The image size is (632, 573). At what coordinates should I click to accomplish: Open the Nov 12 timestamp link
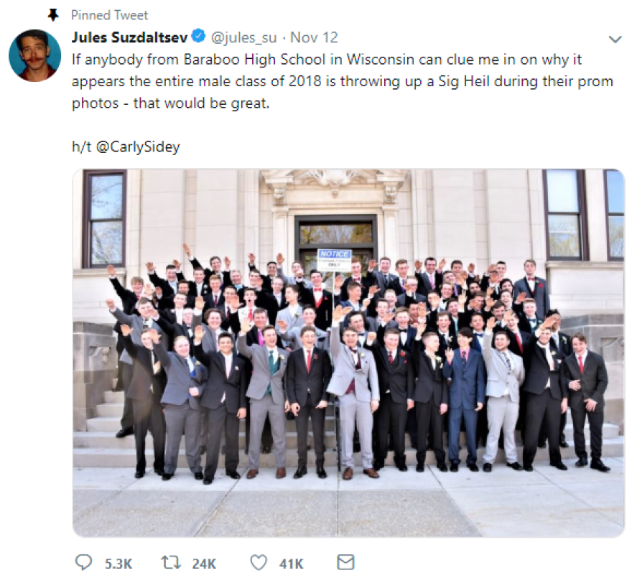pyautogui.click(x=314, y=37)
